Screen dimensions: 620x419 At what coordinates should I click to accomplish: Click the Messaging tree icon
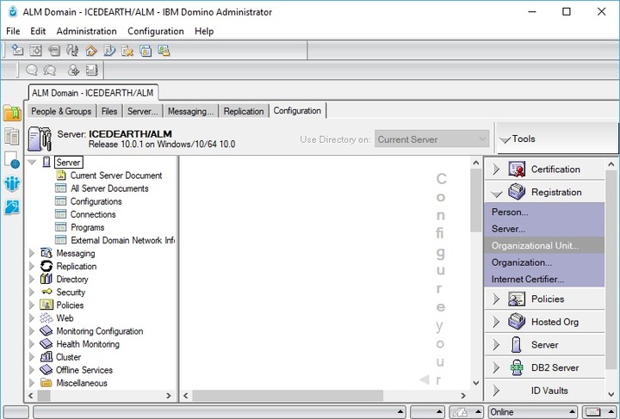click(x=46, y=253)
